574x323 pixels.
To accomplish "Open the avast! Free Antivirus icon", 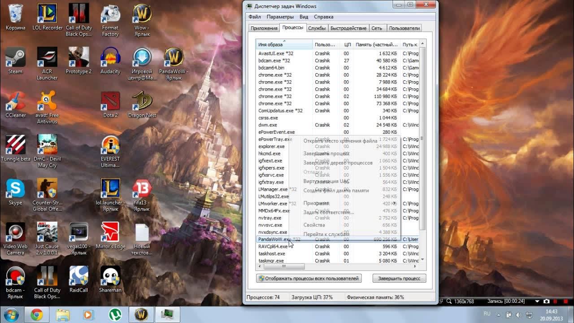I will click(47, 108).
